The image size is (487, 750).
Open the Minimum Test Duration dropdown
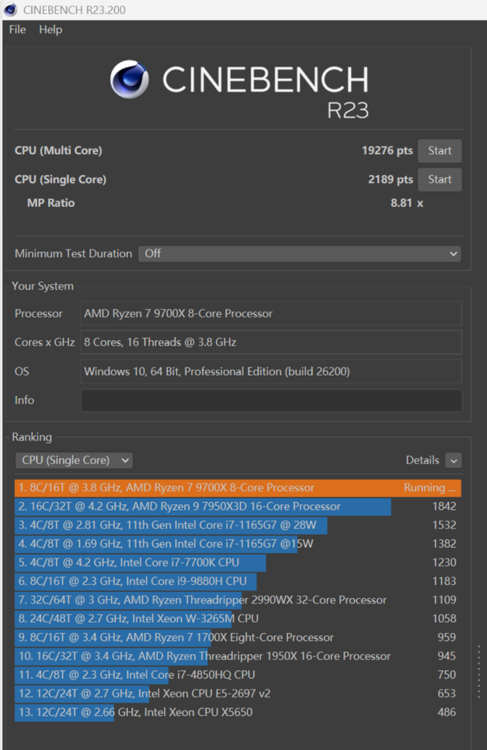coord(299,254)
